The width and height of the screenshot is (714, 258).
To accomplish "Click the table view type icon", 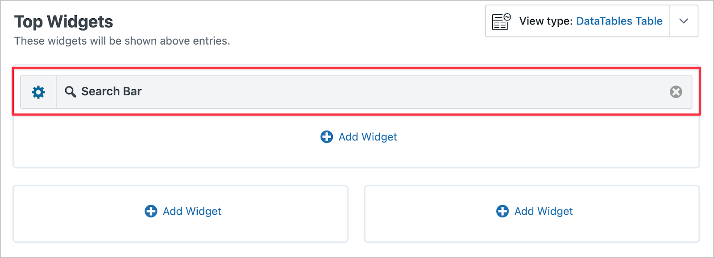I will 501,21.
